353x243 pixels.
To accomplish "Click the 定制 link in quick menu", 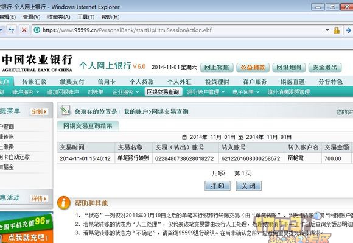I will point(39,111).
